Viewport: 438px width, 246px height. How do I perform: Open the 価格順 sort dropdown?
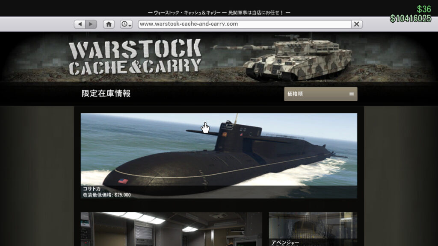pos(321,94)
